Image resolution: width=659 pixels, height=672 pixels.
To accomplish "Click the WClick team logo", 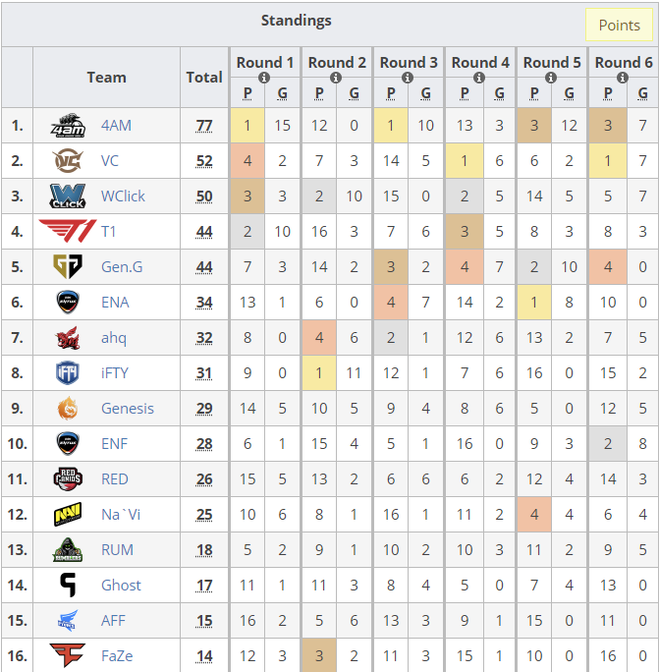I will (x=68, y=196).
